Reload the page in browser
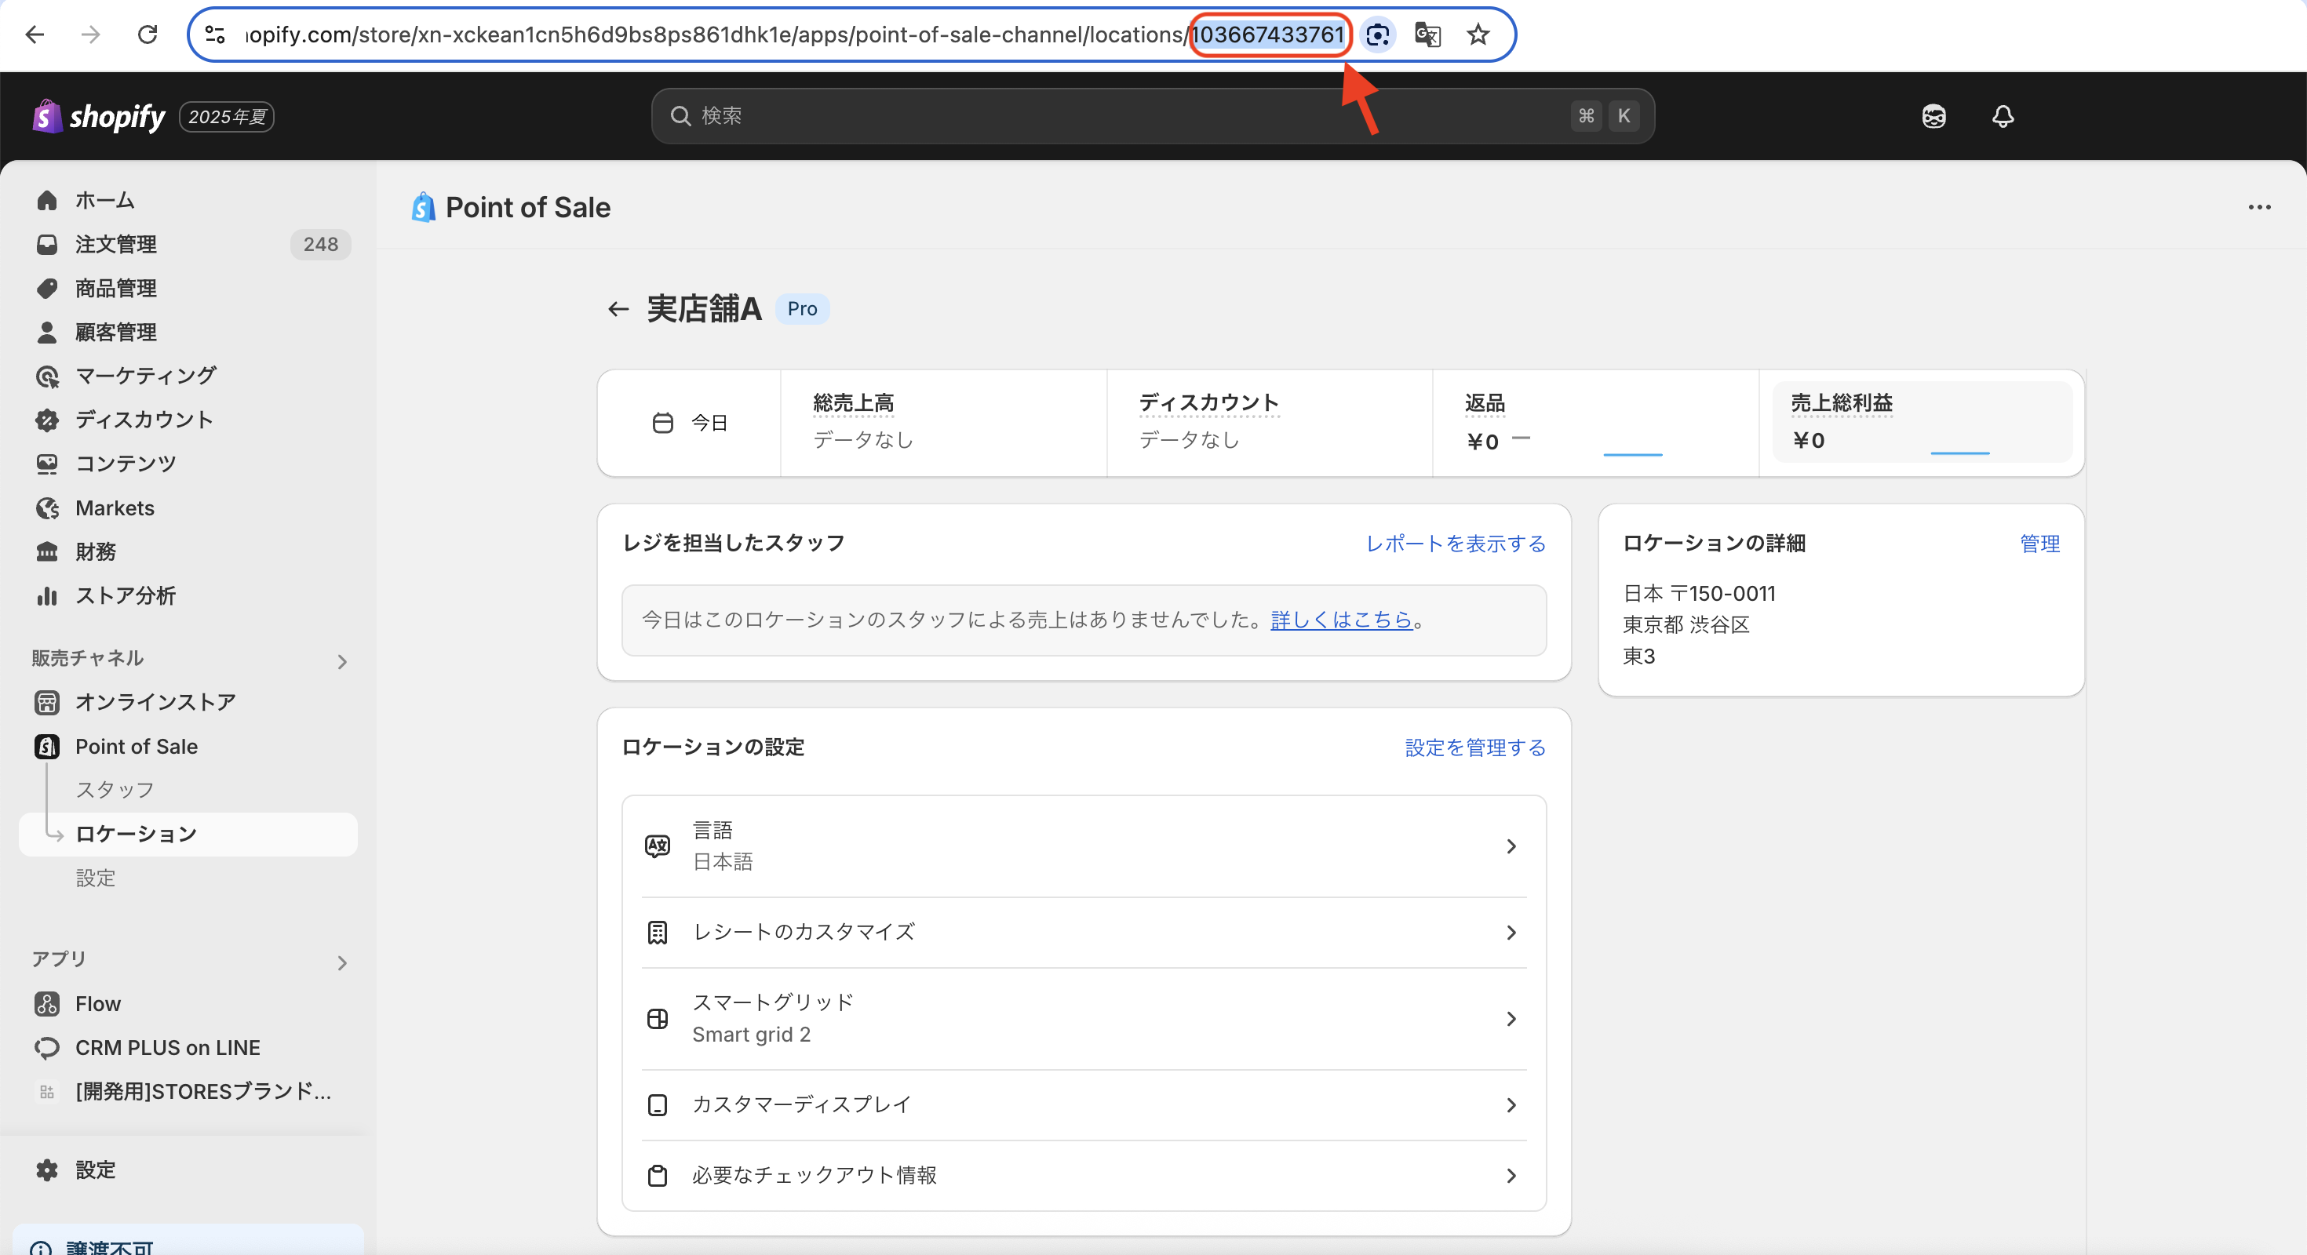 [x=148, y=35]
